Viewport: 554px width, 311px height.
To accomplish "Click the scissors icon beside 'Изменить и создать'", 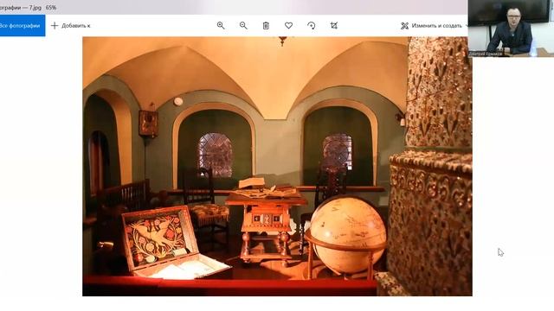I will coord(404,26).
